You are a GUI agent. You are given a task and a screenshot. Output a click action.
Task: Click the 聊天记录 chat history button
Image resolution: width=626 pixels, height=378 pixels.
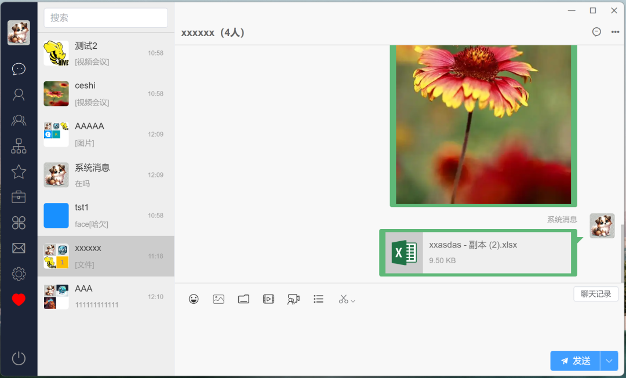pyautogui.click(x=596, y=294)
